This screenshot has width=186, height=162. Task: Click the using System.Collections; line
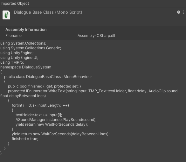23,43
